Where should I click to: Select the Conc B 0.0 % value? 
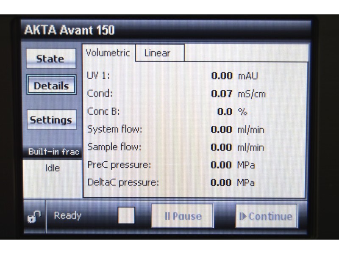pyautogui.click(x=232, y=112)
